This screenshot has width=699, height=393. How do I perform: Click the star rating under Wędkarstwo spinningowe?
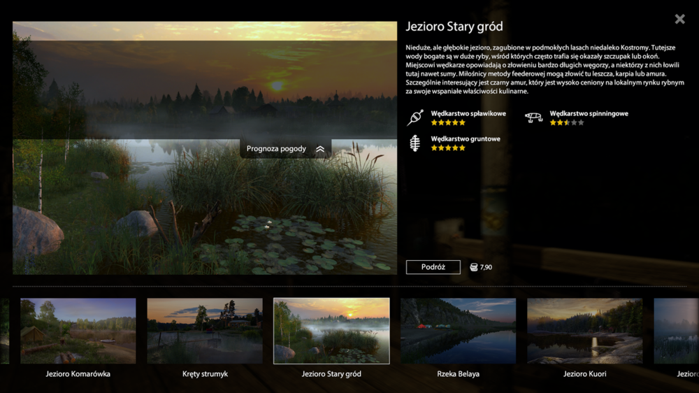coord(567,122)
